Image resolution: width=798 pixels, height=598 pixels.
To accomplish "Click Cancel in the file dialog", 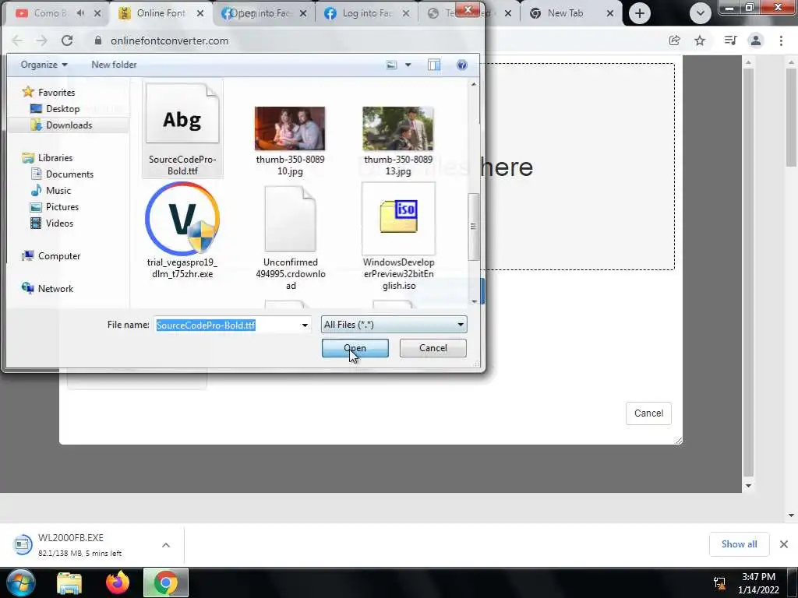I will (433, 348).
